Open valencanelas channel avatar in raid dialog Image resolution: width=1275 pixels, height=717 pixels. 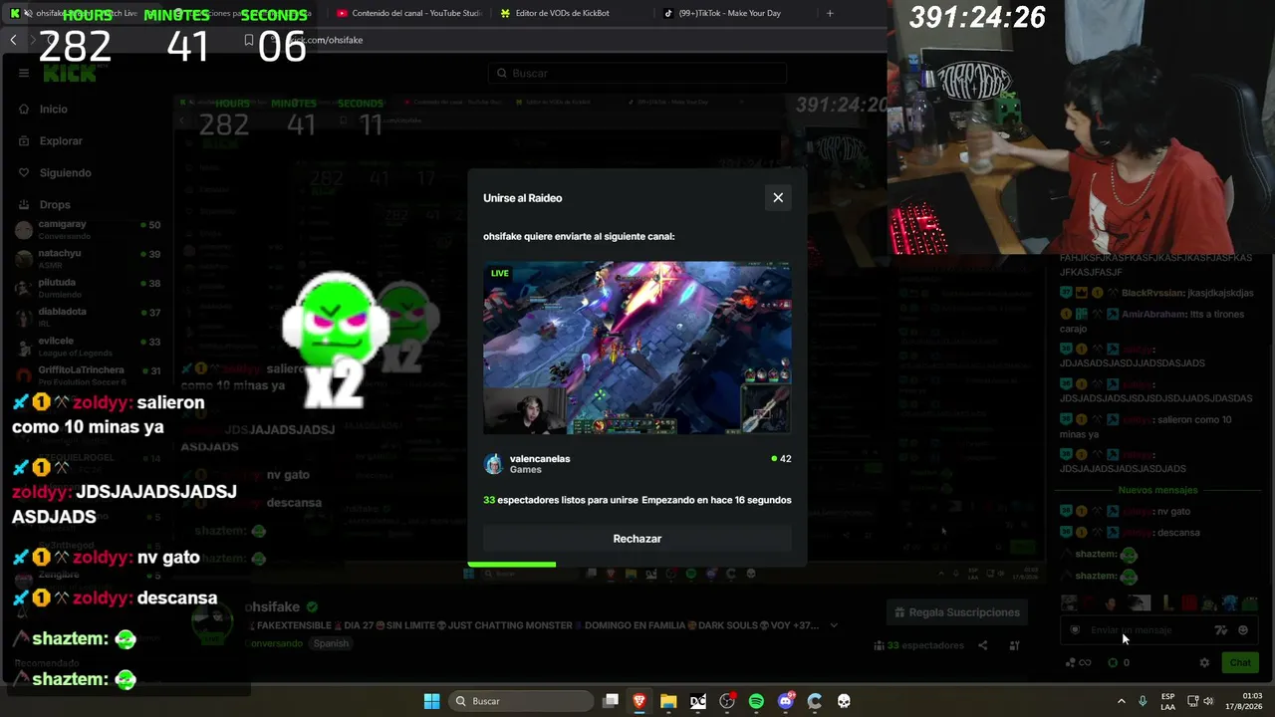point(493,464)
